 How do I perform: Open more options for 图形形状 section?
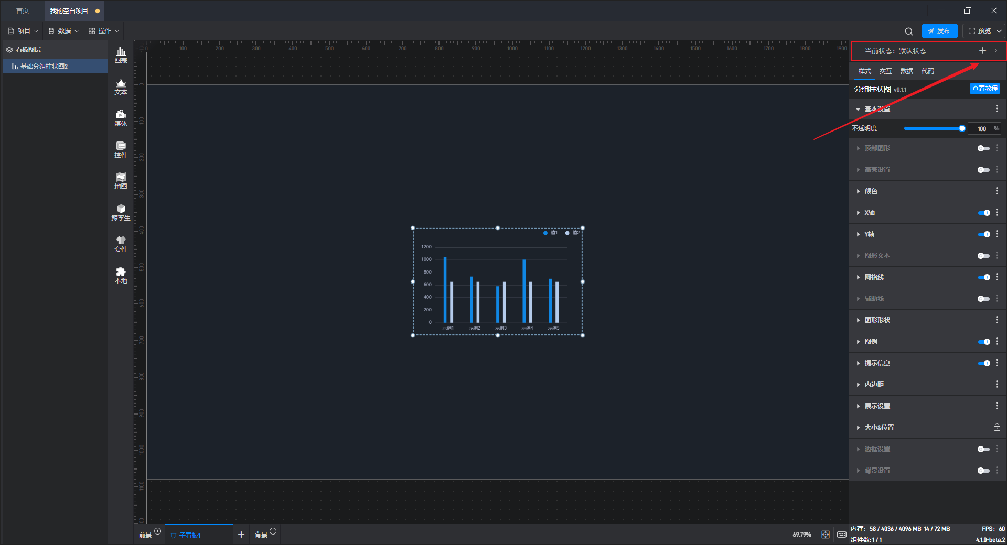(x=997, y=320)
